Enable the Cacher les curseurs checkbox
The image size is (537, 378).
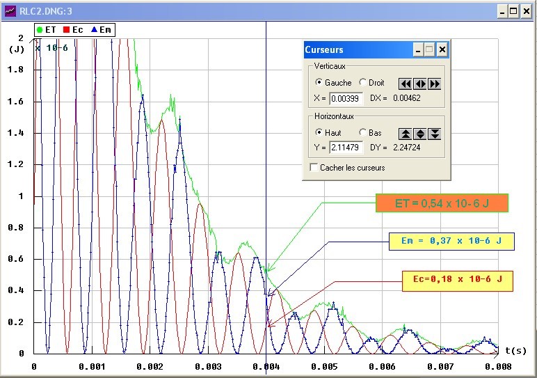coord(314,168)
